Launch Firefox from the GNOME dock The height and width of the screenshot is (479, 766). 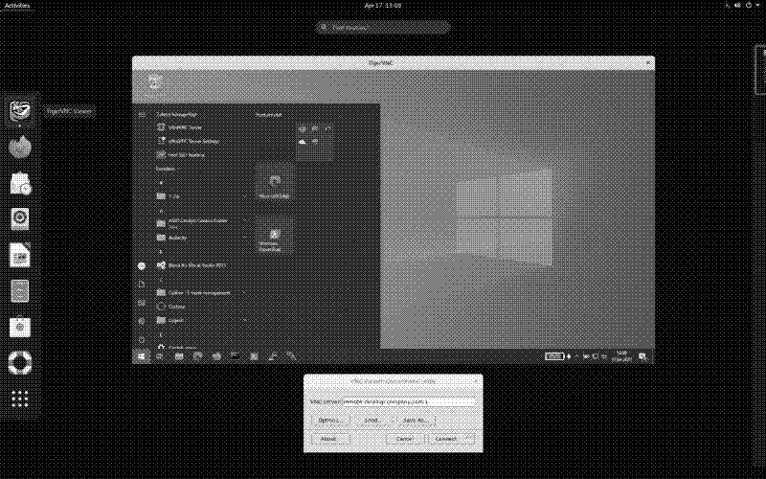[20, 148]
